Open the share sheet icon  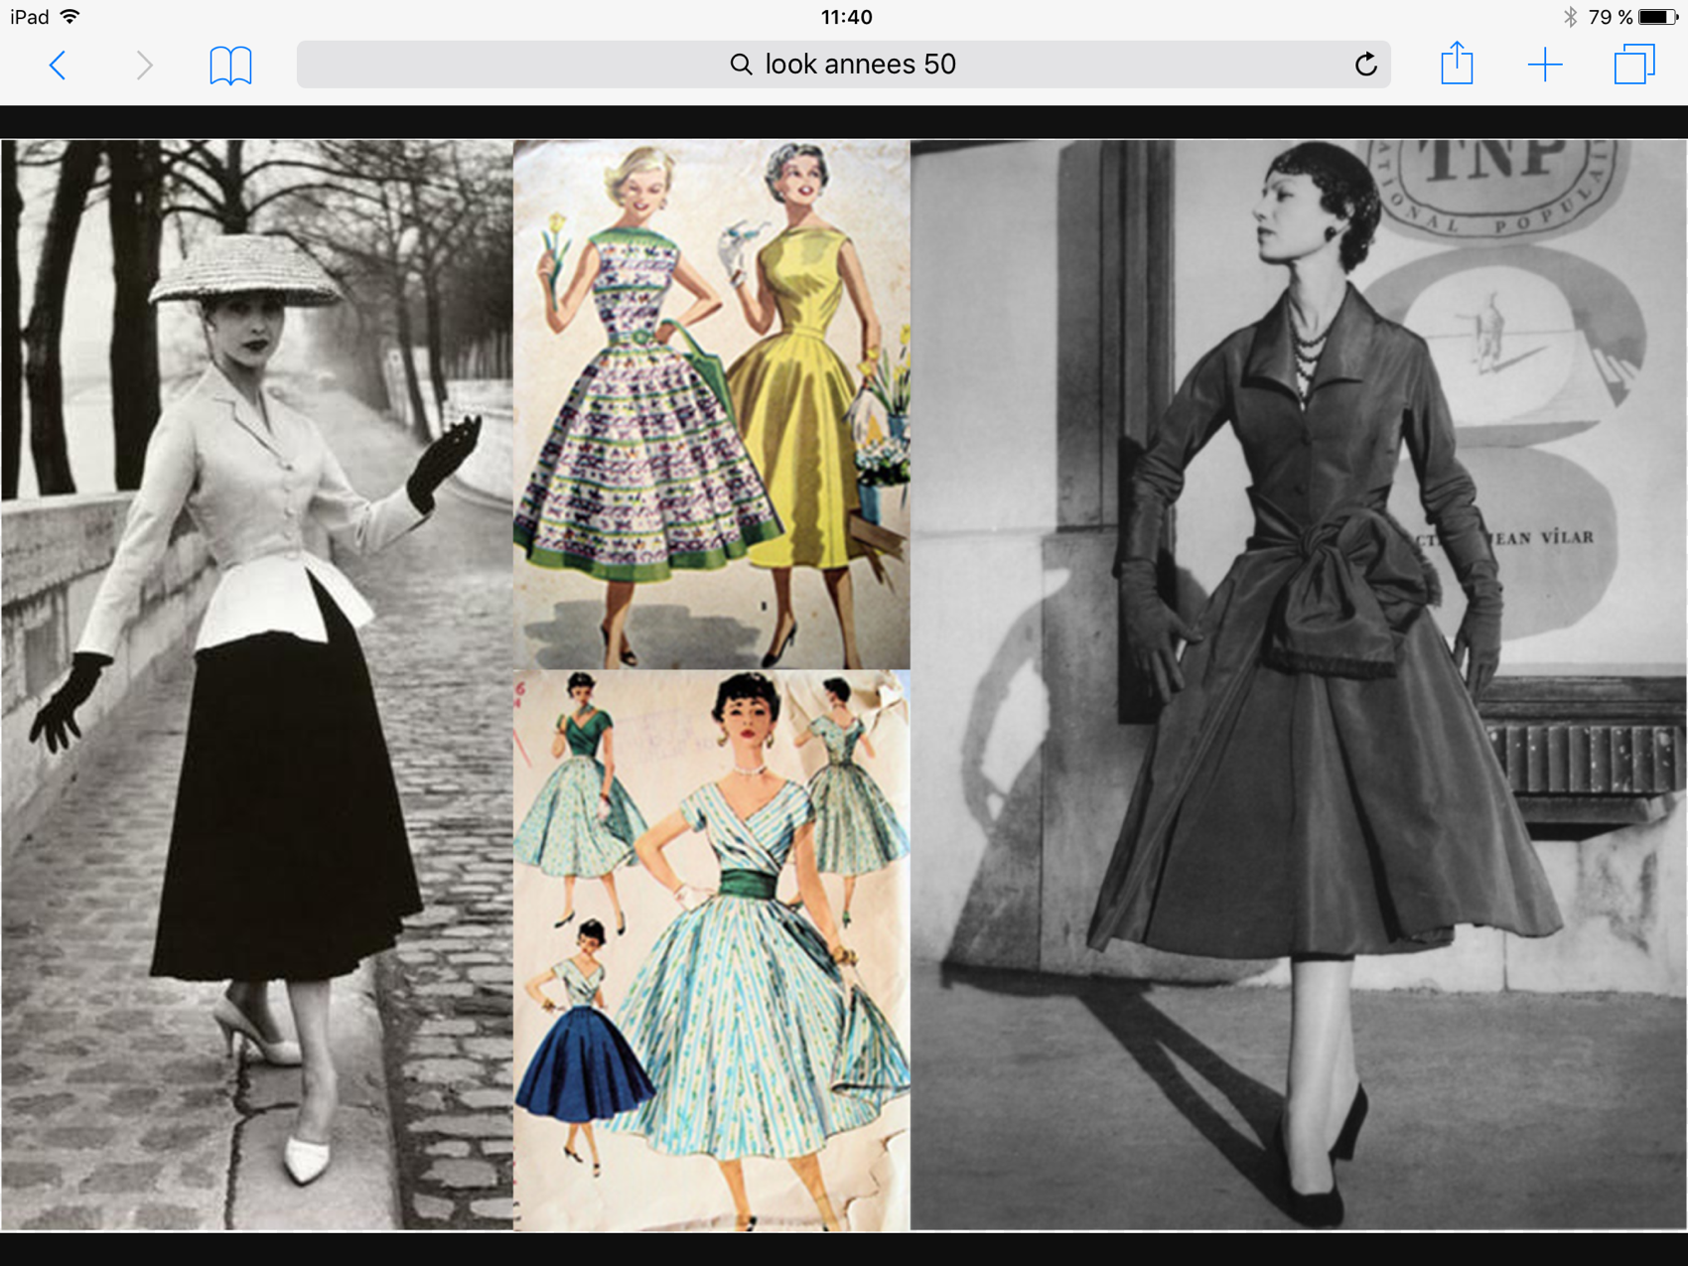1456,65
